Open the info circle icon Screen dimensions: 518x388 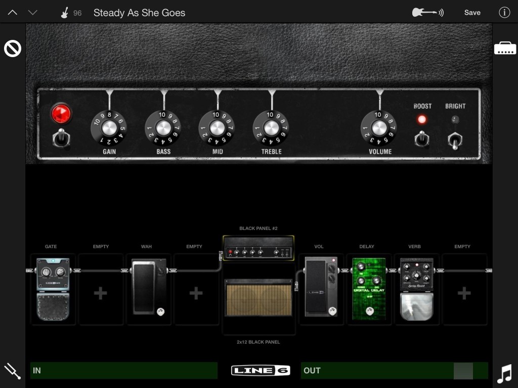pyautogui.click(x=504, y=13)
